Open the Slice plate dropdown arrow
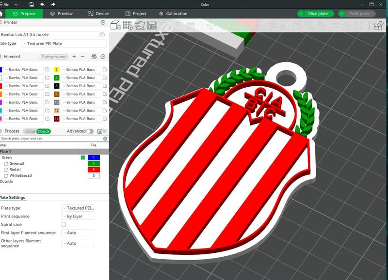The height and width of the screenshot is (280, 388). tap(301, 14)
